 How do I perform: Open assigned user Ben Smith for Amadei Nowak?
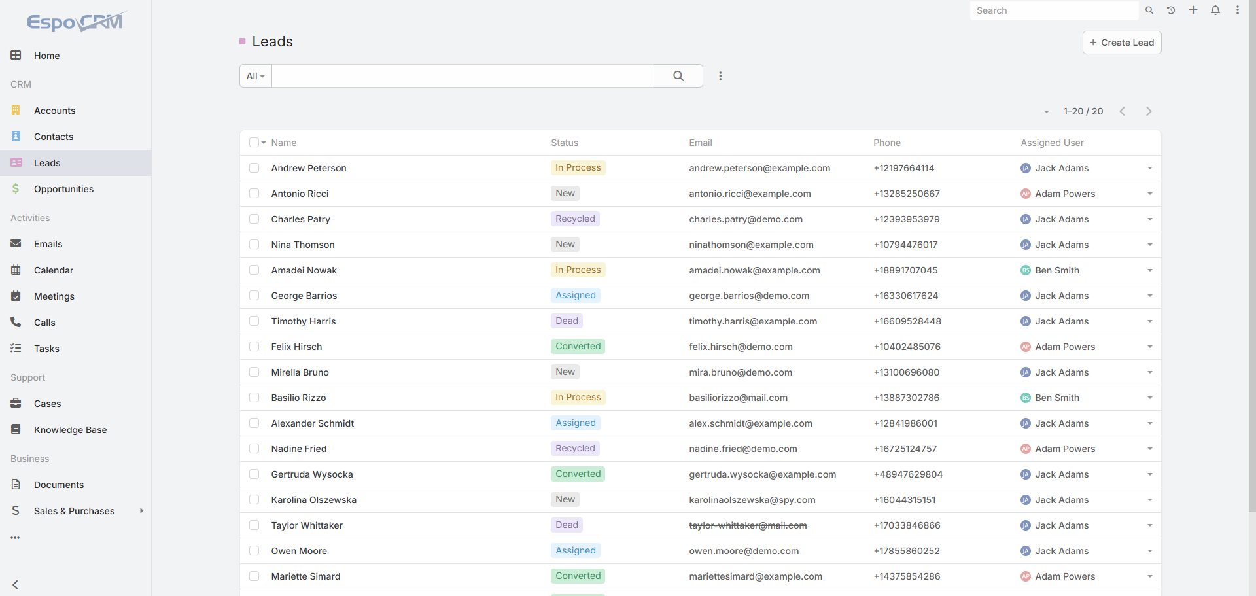[x=1057, y=270]
